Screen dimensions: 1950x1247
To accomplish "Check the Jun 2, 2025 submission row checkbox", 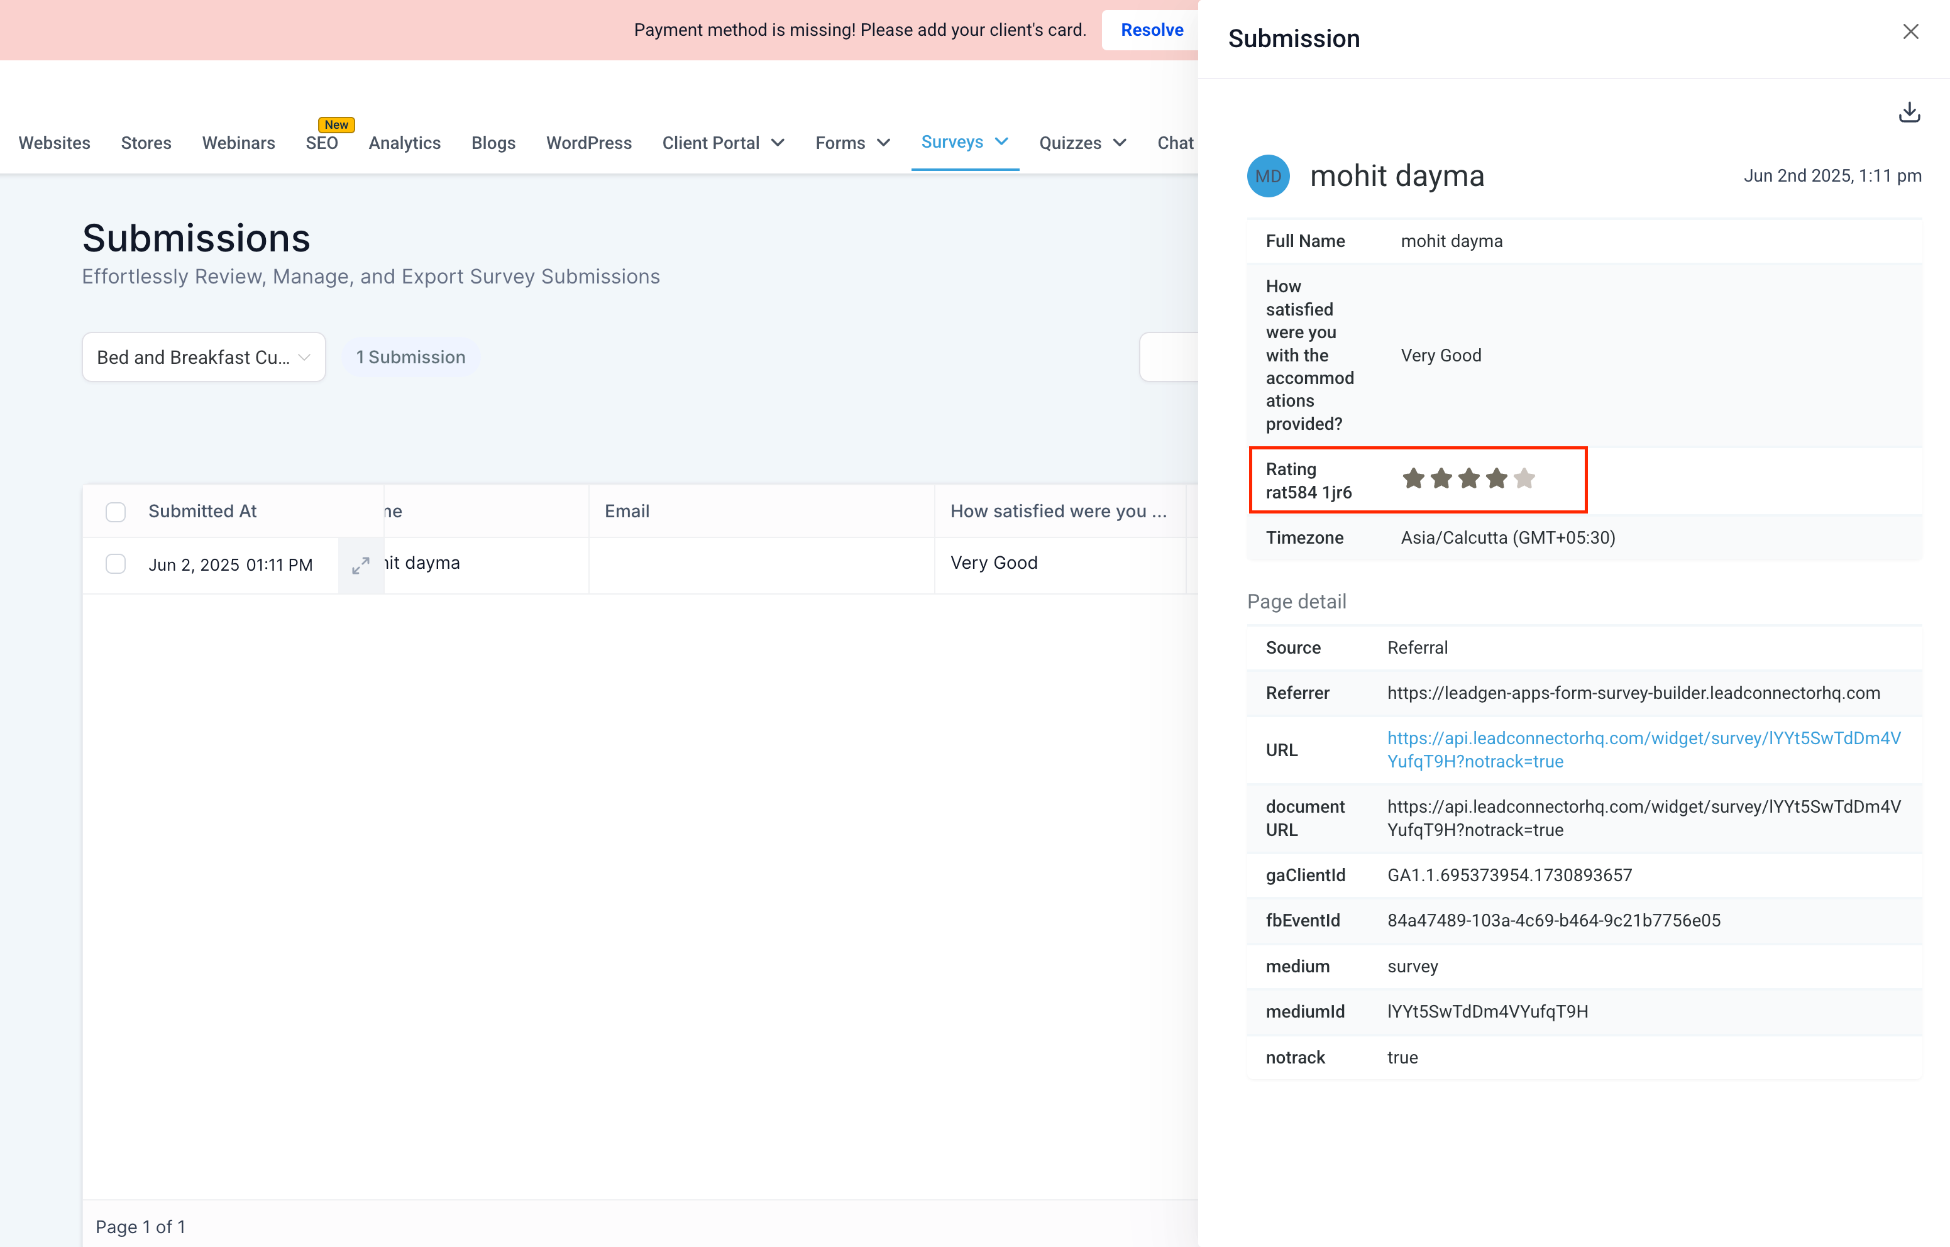I will coord(116,564).
